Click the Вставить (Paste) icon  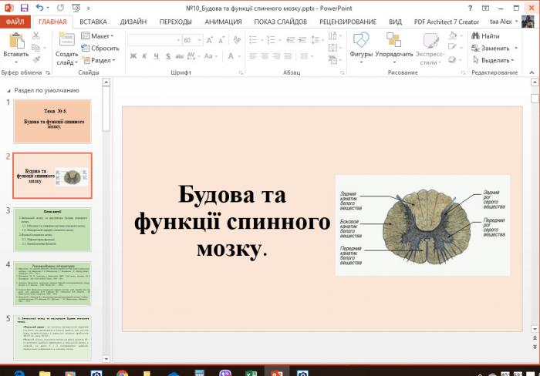[15, 42]
